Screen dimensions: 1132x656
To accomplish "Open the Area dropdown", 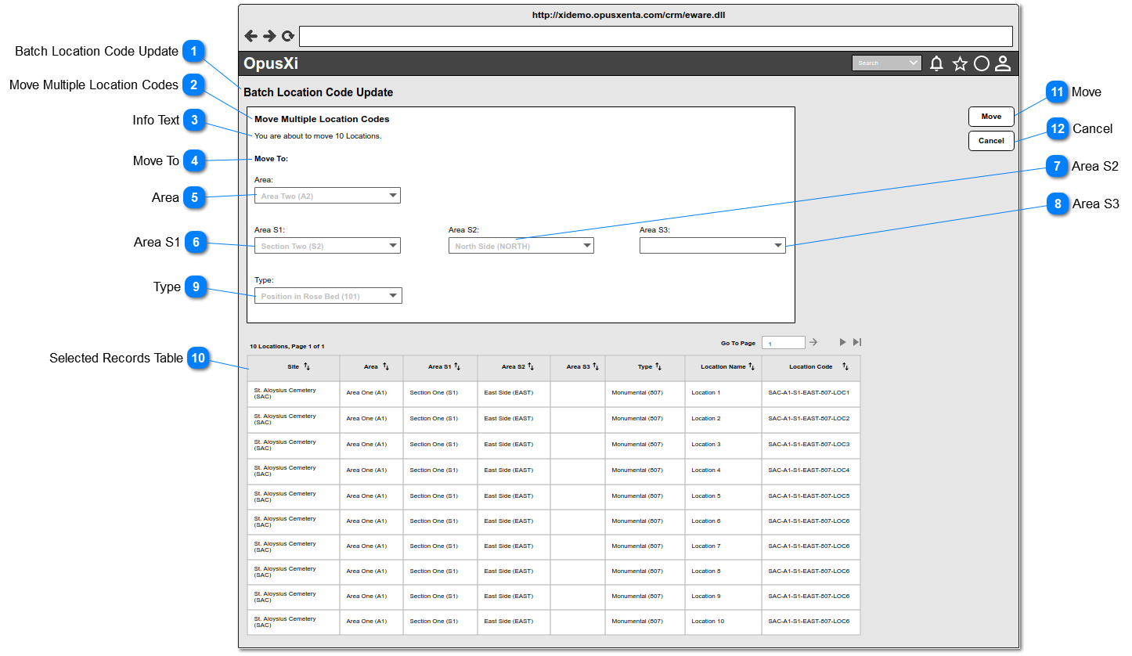I will point(327,196).
